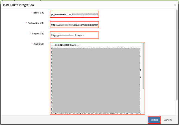Click the dialog's main vertical scrollbar
Viewport: 179px width, 125px height.
click(x=177, y=55)
